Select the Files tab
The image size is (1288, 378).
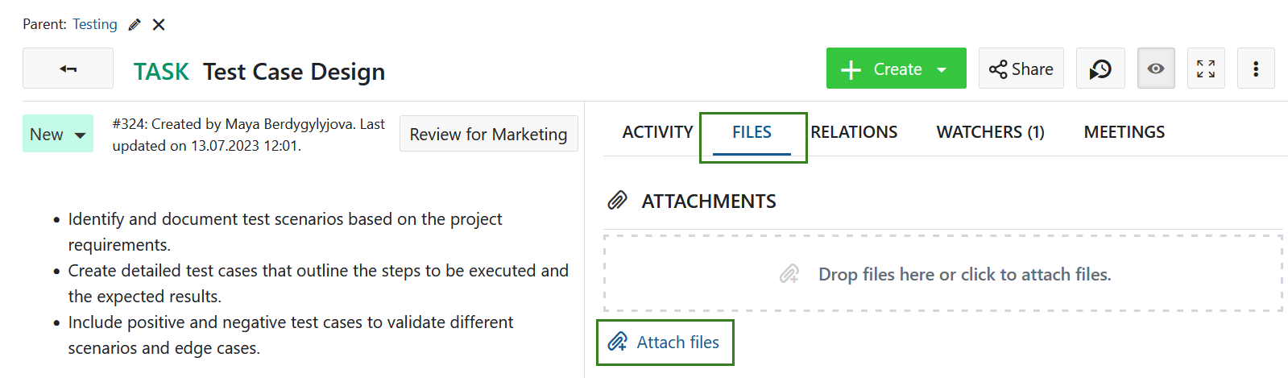click(x=752, y=132)
